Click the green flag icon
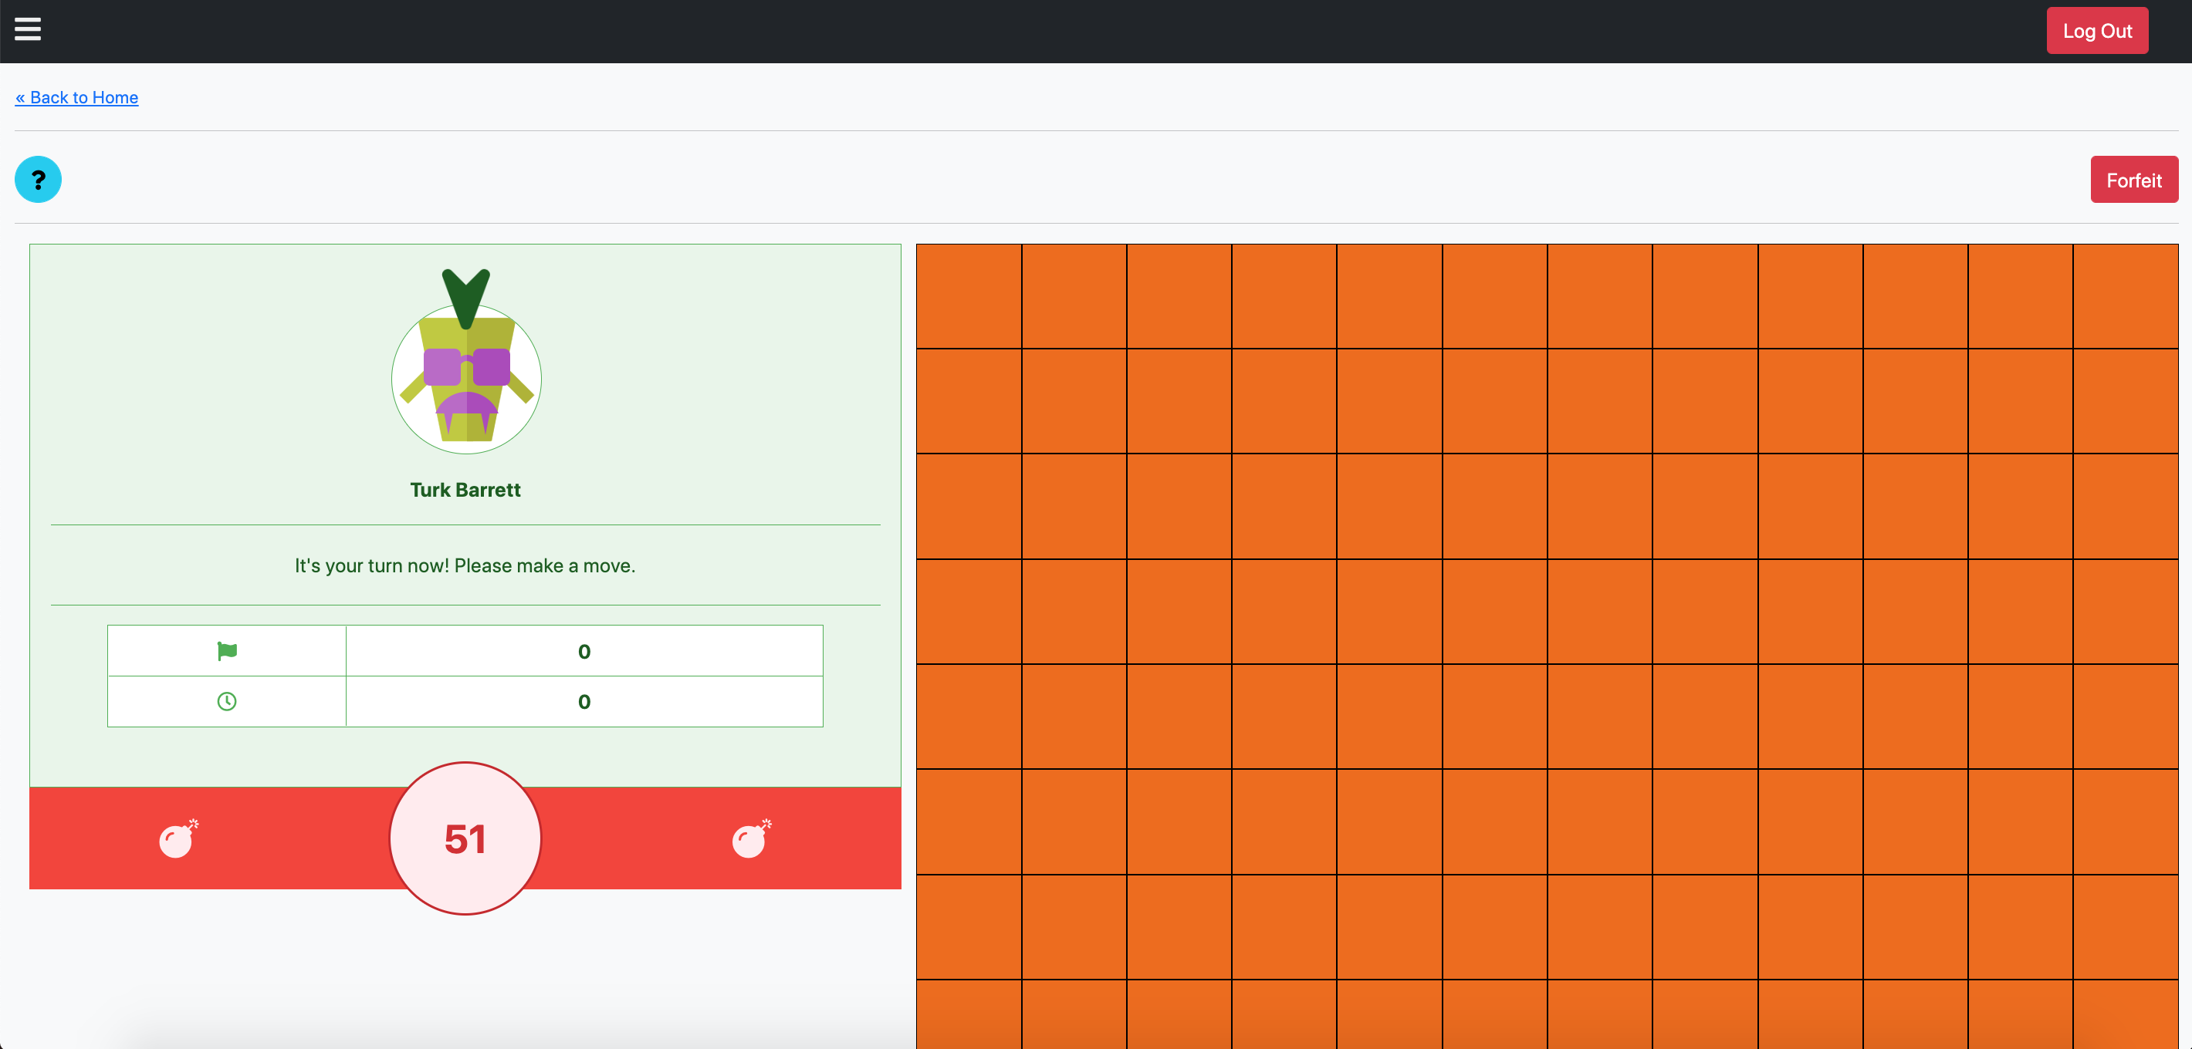Screen dimensions: 2192x1049 tap(226, 651)
